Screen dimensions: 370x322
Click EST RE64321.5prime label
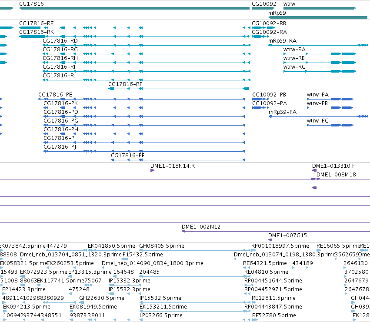coord(265,263)
